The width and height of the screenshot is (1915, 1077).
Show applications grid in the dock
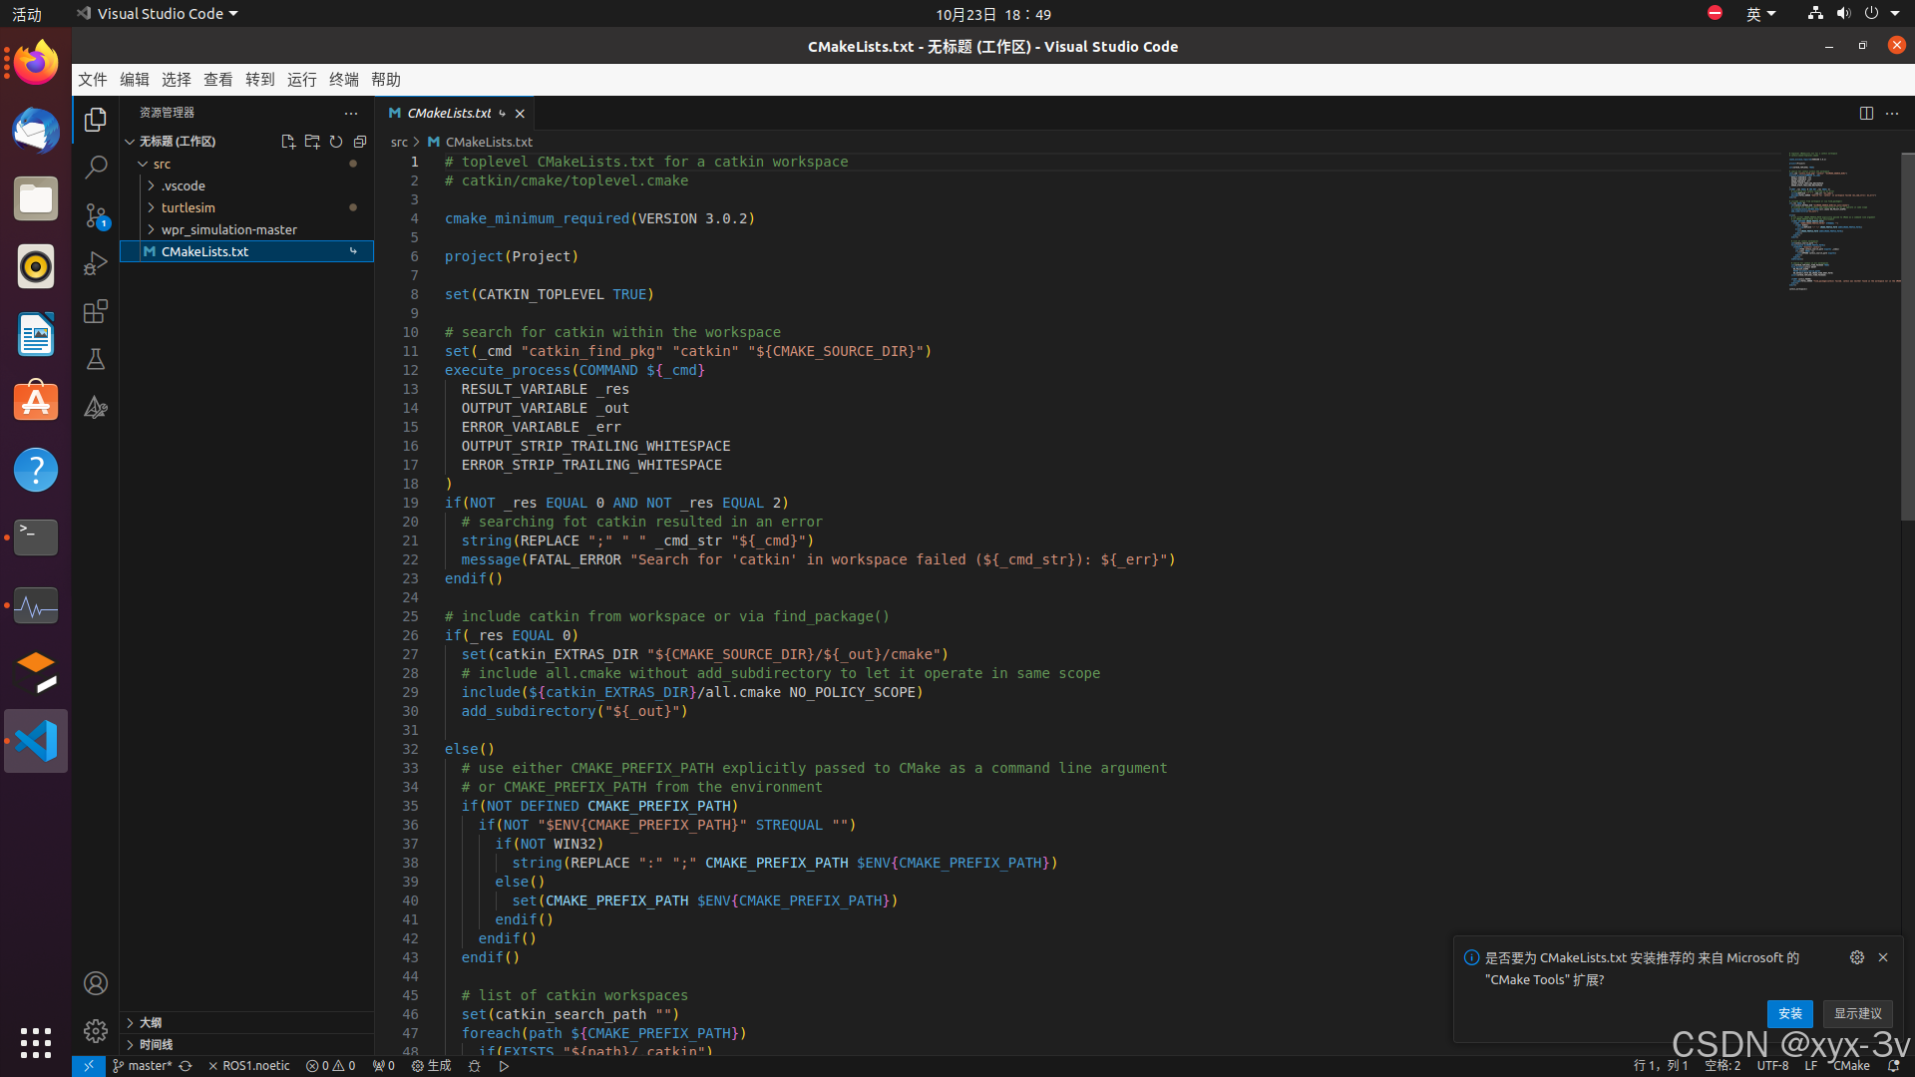click(x=36, y=1043)
